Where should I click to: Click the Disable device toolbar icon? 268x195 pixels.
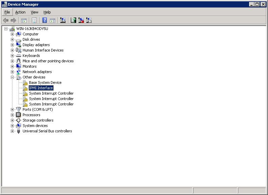(89, 21)
